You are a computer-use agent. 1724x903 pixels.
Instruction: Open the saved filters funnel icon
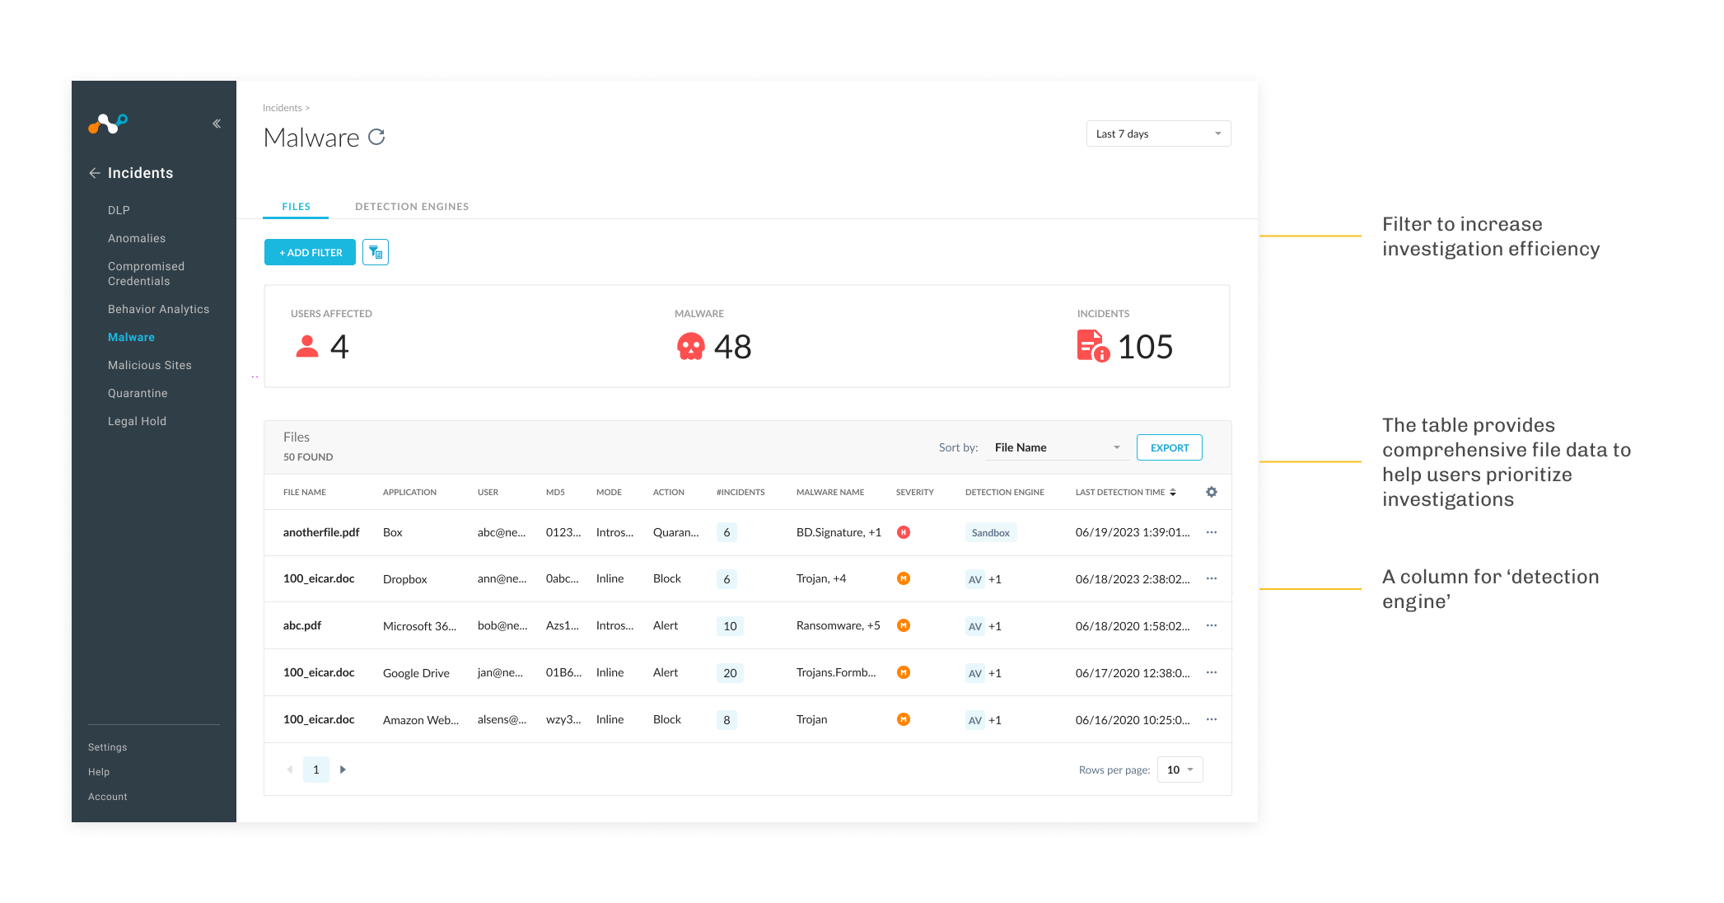376,252
